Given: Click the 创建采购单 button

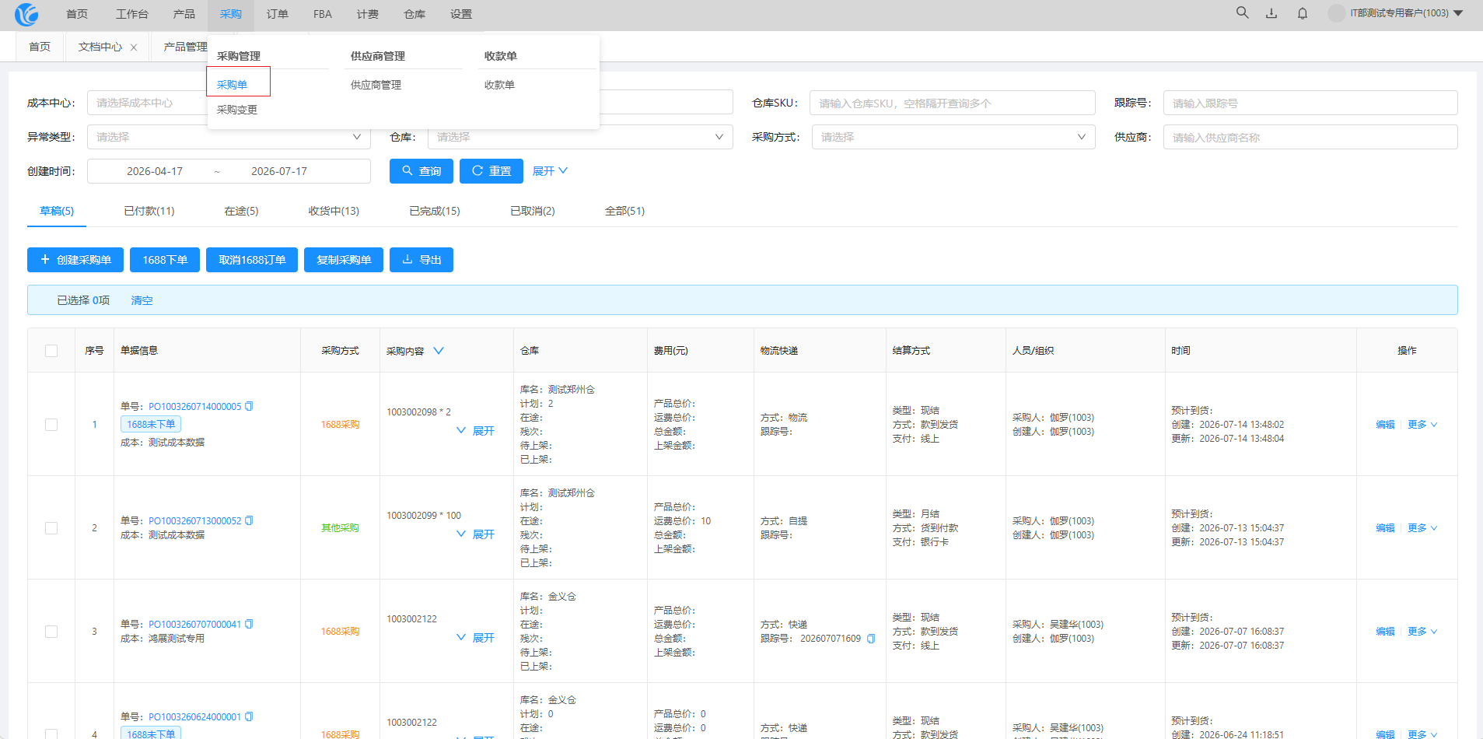Looking at the screenshot, I should [75, 260].
